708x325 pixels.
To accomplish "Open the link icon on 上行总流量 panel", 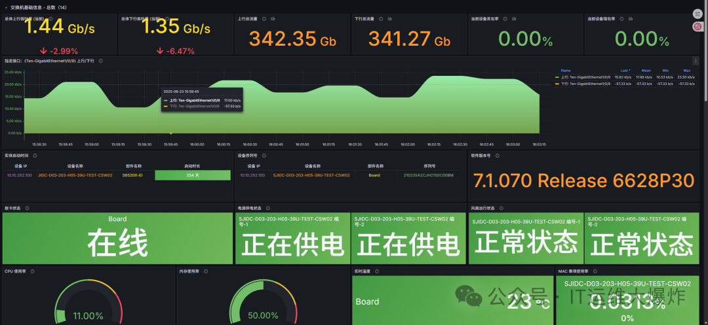I will pyautogui.click(x=273, y=19).
